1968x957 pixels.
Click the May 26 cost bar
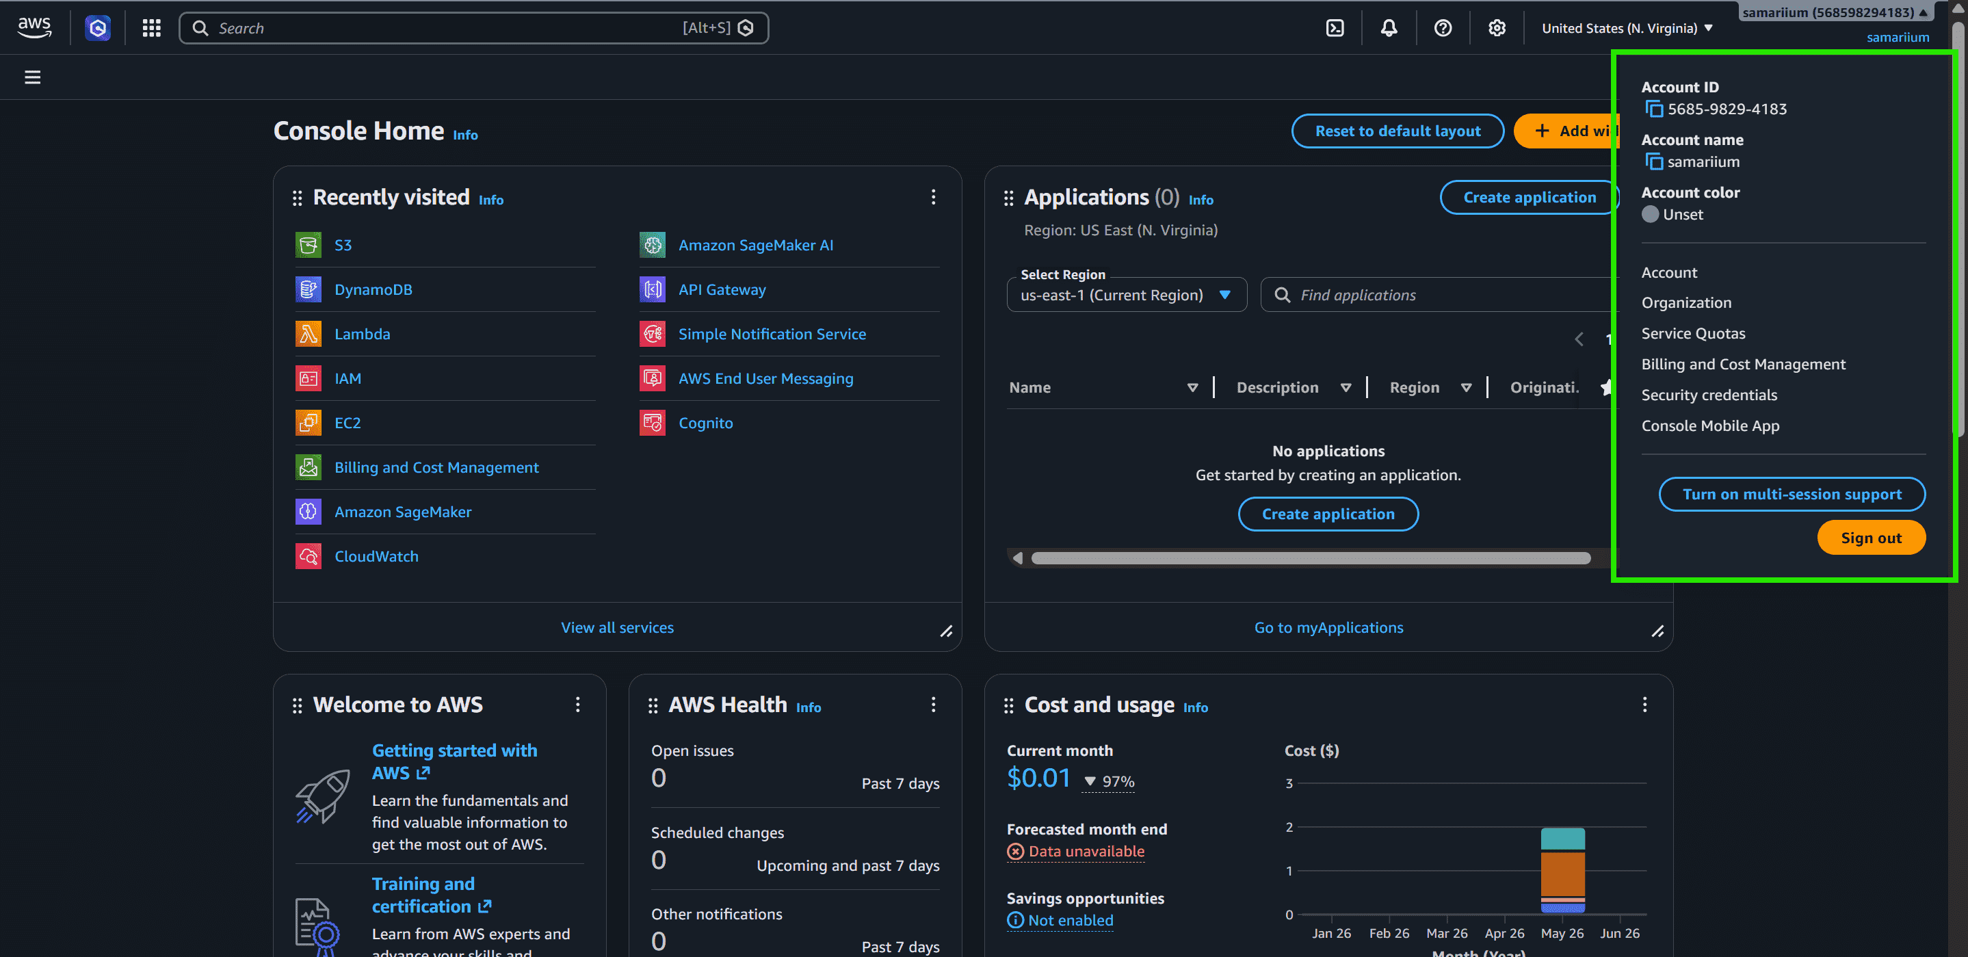click(1562, 870)
